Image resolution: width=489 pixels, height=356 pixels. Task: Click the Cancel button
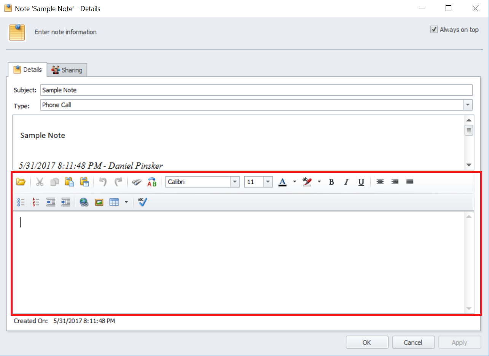pyautogui.click(x=413, y=342)
